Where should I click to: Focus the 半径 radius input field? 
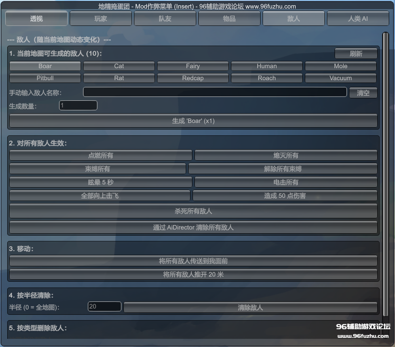pyautogui.click(x=105, y=306)
